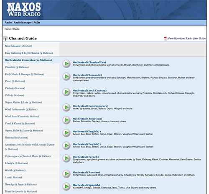Open View/Download Radio User Guide link
The width and height of the screenshot is (209, 194).
[x=187, y=39]
